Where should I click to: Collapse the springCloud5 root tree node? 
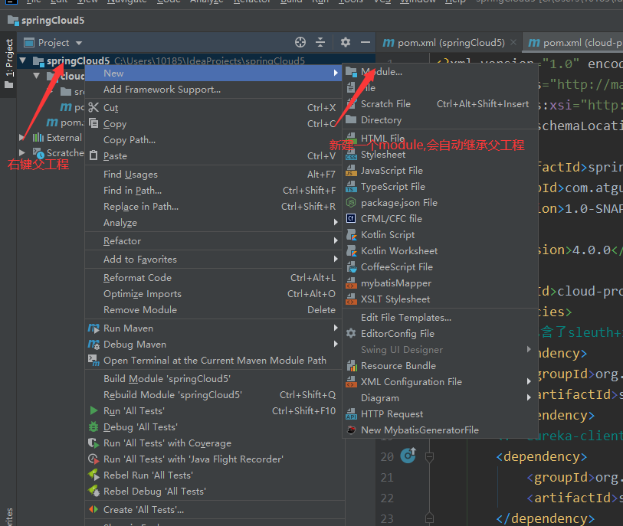point(23,60)
